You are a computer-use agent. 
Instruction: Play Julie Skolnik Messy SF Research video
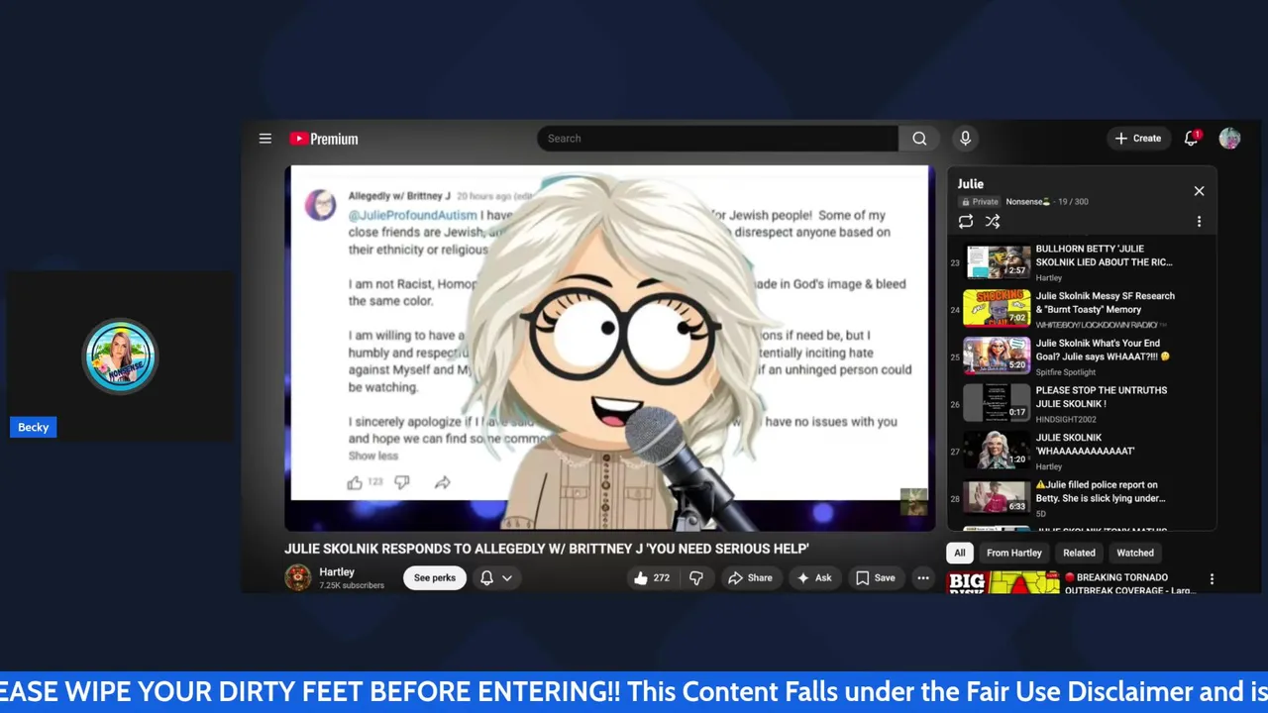coord(1082,309)
